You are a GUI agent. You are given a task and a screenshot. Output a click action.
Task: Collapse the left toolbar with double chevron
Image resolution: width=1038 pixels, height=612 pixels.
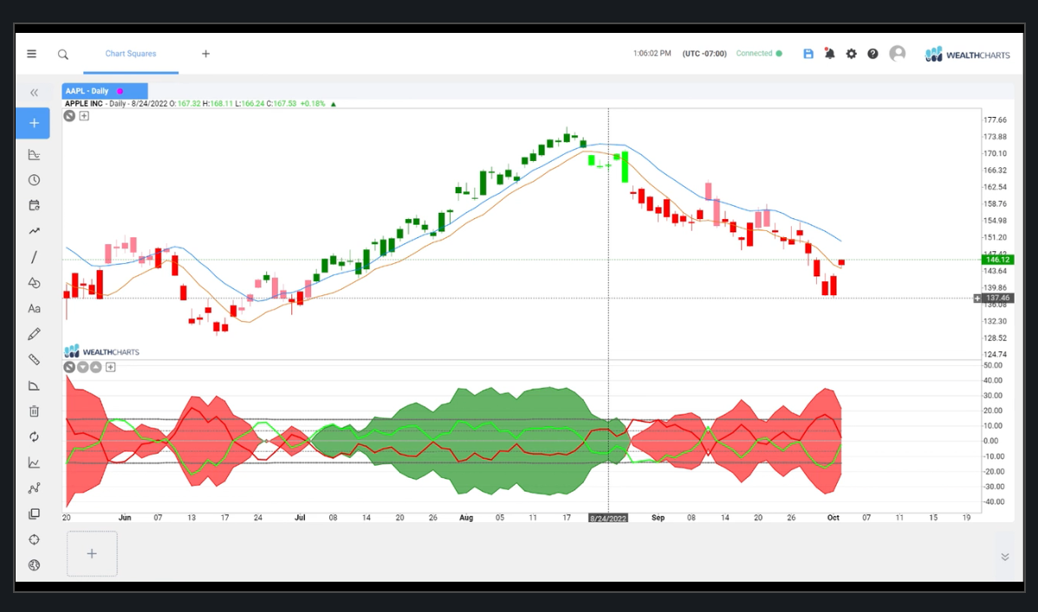point(35,93)
